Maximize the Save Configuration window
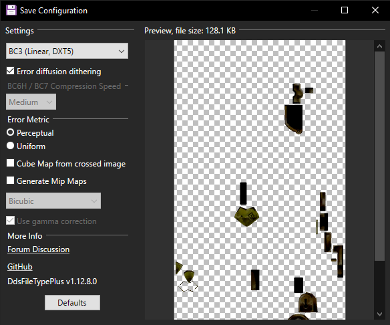This screenshot has height=325, width=390. coord(345,10)
